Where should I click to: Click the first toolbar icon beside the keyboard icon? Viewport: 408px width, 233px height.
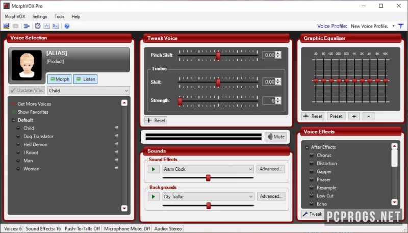[x=6, y=26]
